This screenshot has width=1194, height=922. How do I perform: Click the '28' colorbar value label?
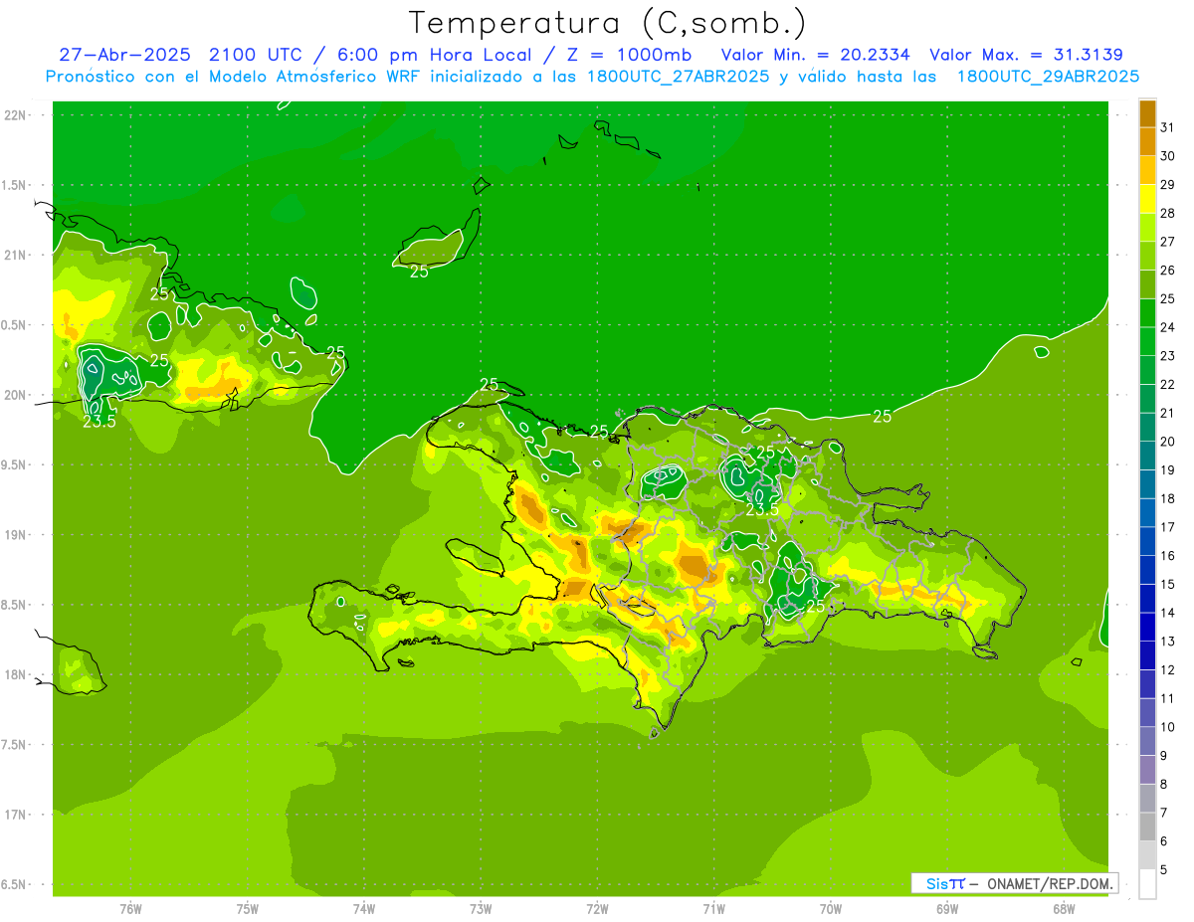[1167, 213]
